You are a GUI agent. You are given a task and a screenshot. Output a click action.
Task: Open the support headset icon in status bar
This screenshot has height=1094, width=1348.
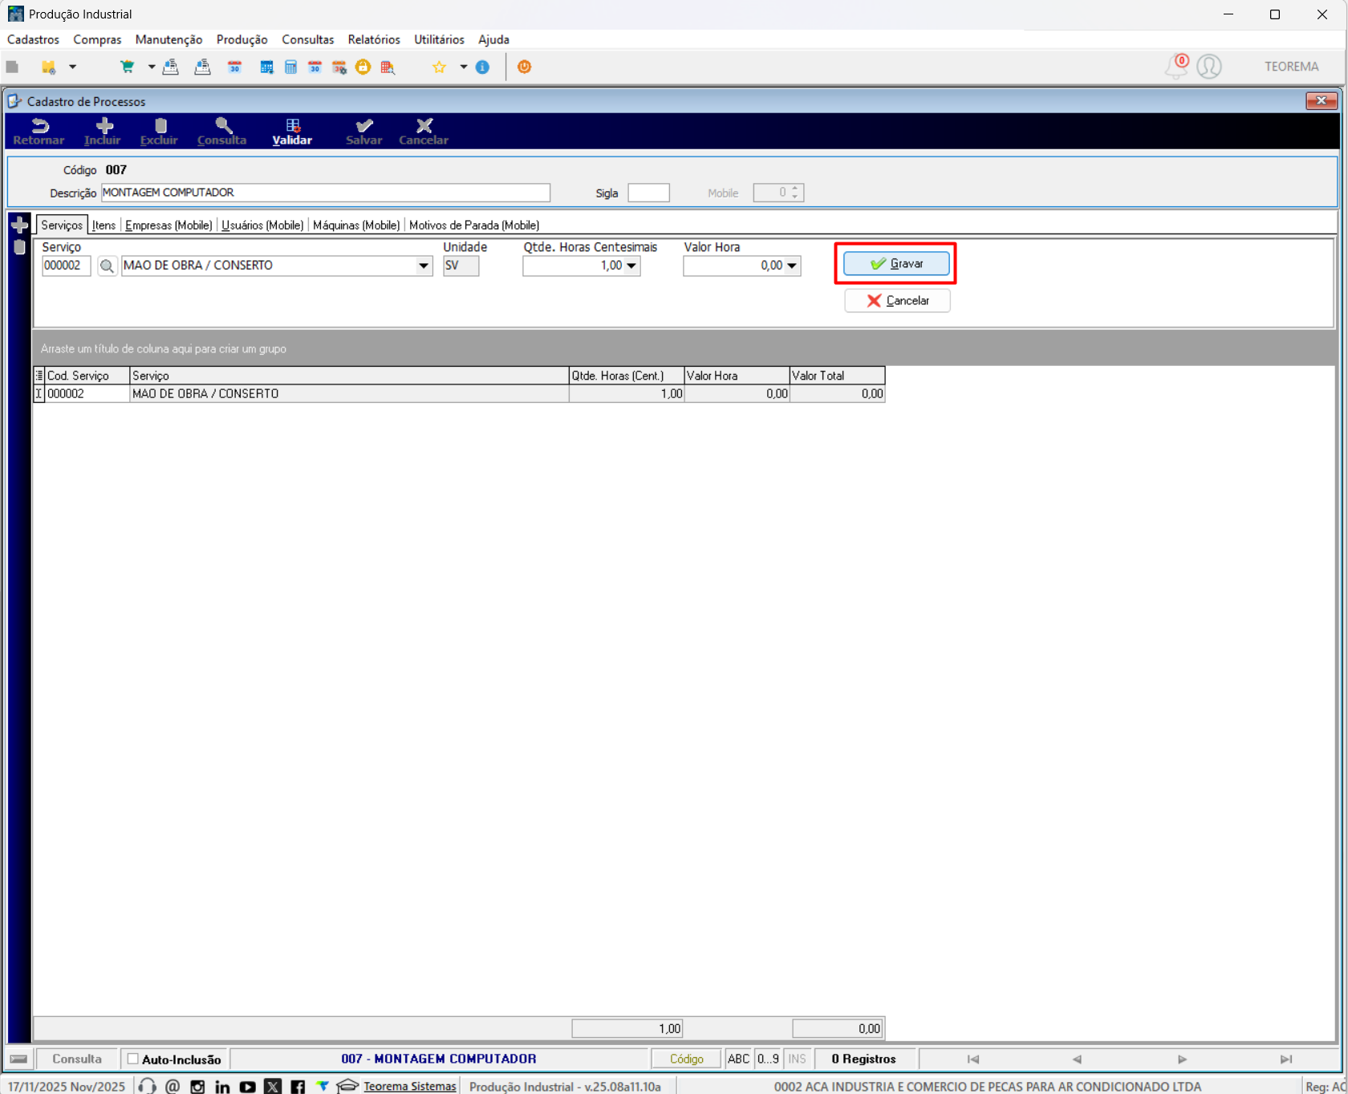click(147, 1086)
